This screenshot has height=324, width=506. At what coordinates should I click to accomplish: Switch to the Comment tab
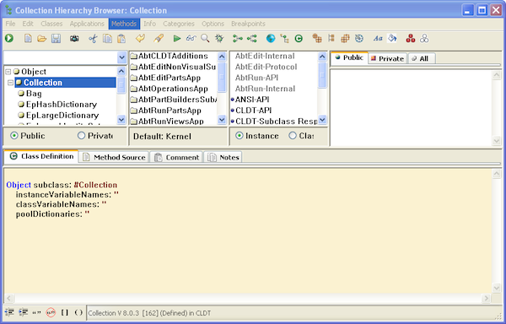(x=176, y=157)
